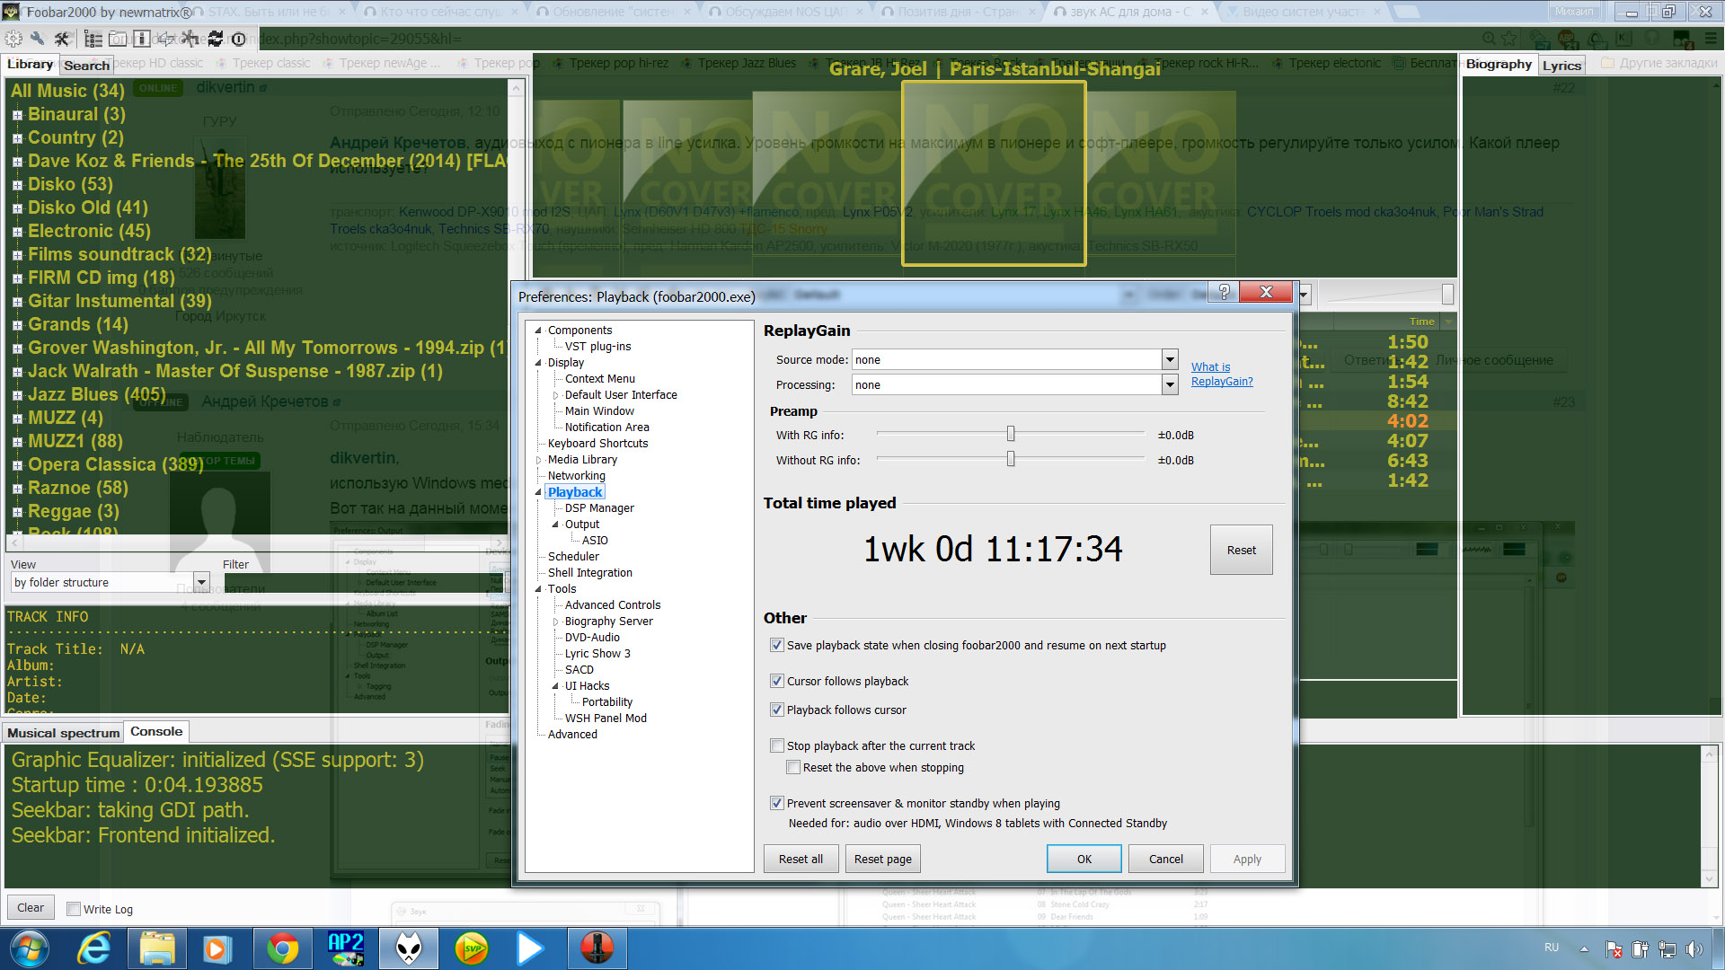
Task: Expand Biography Server tree node
Action: (556, 622)
